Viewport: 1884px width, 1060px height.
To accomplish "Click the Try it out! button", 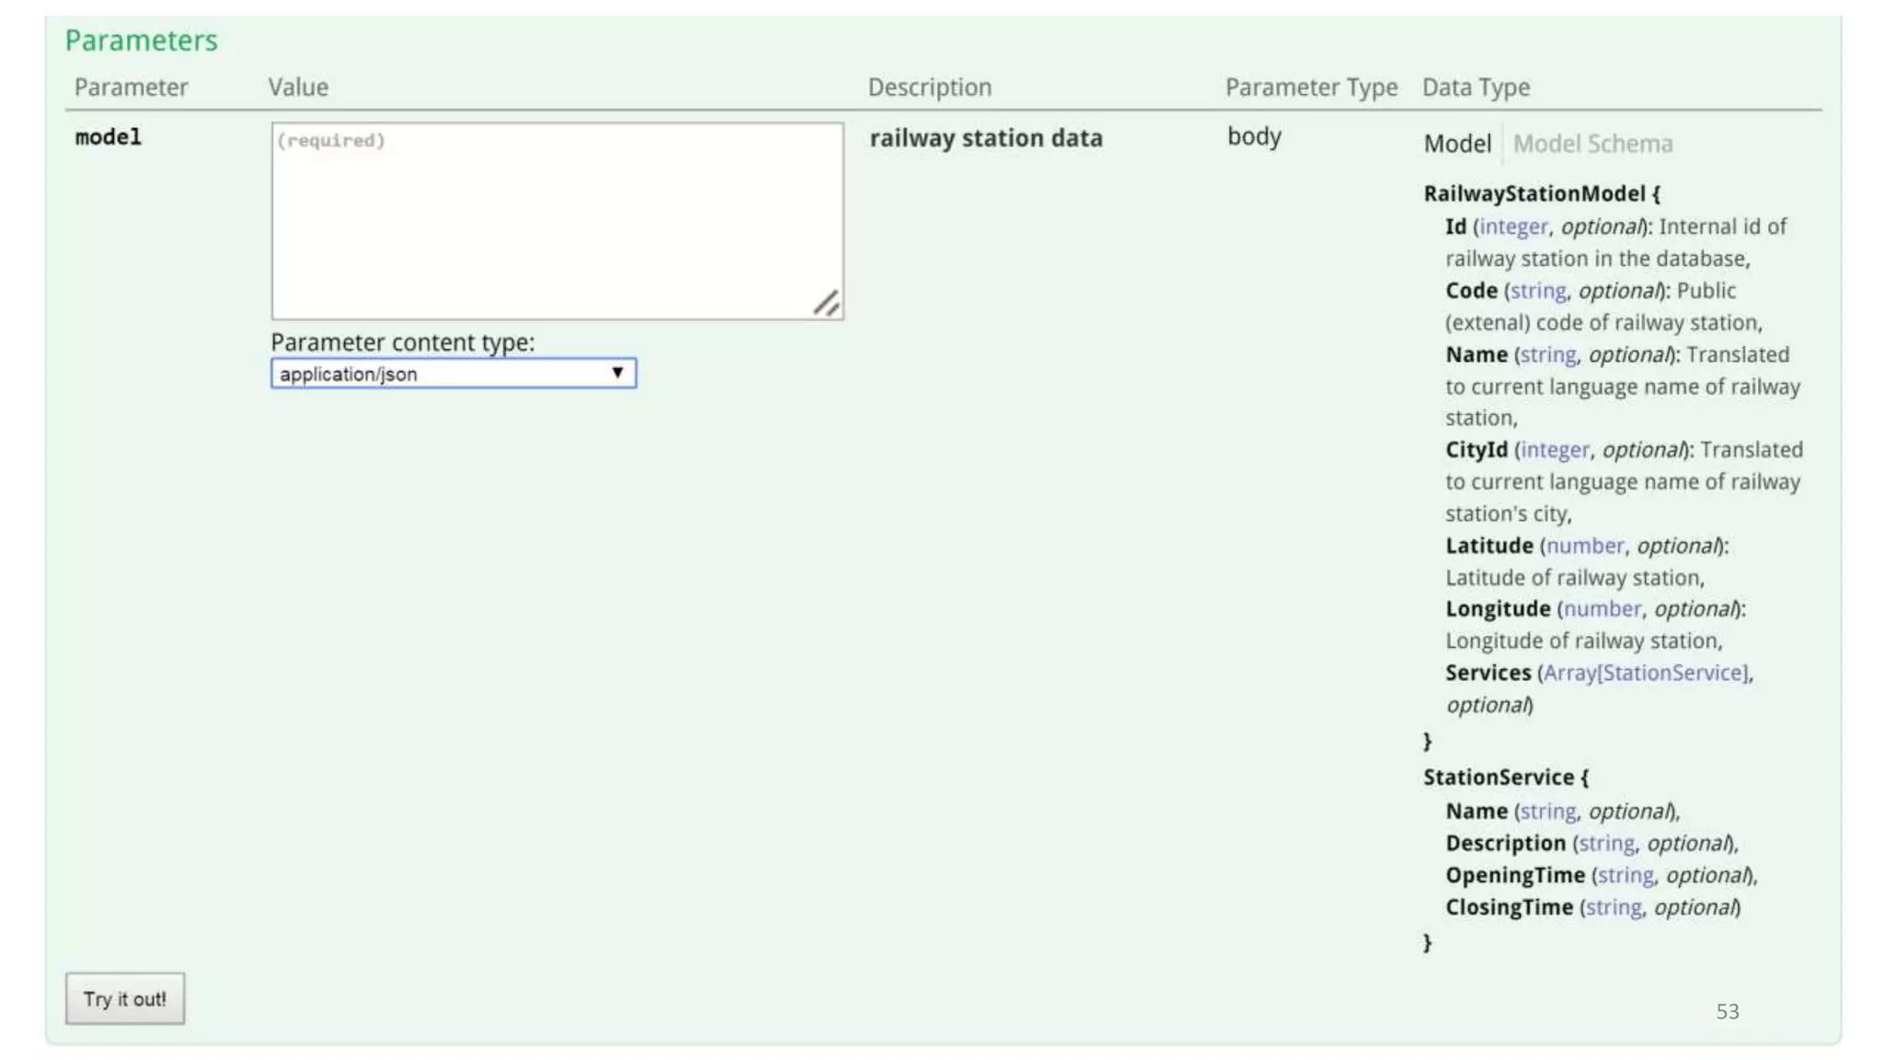I will tap(124, 998).
